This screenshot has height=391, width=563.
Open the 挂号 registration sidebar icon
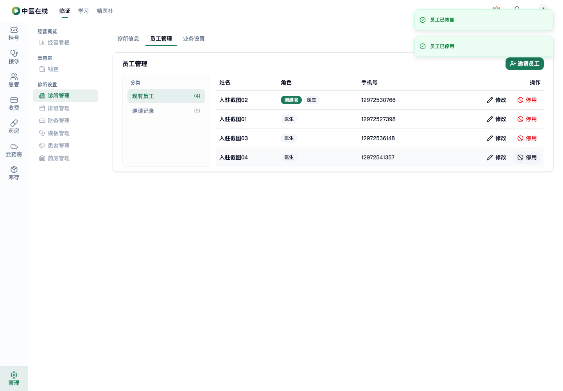click(x=14, y=30)
